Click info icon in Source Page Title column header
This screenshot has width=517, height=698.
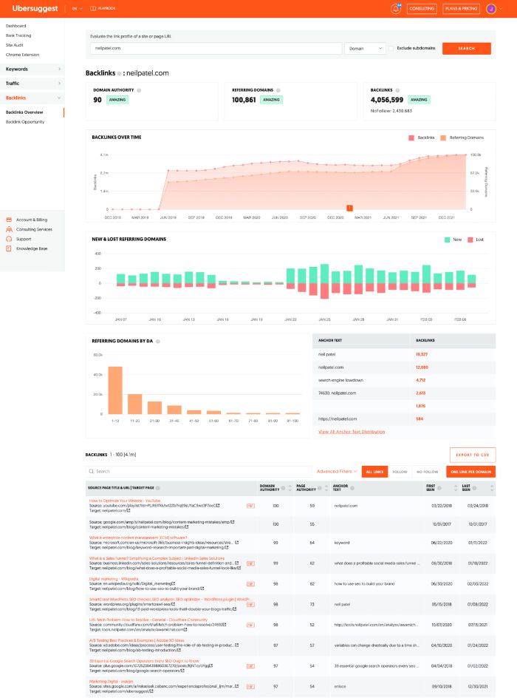(x=158, y=488)
